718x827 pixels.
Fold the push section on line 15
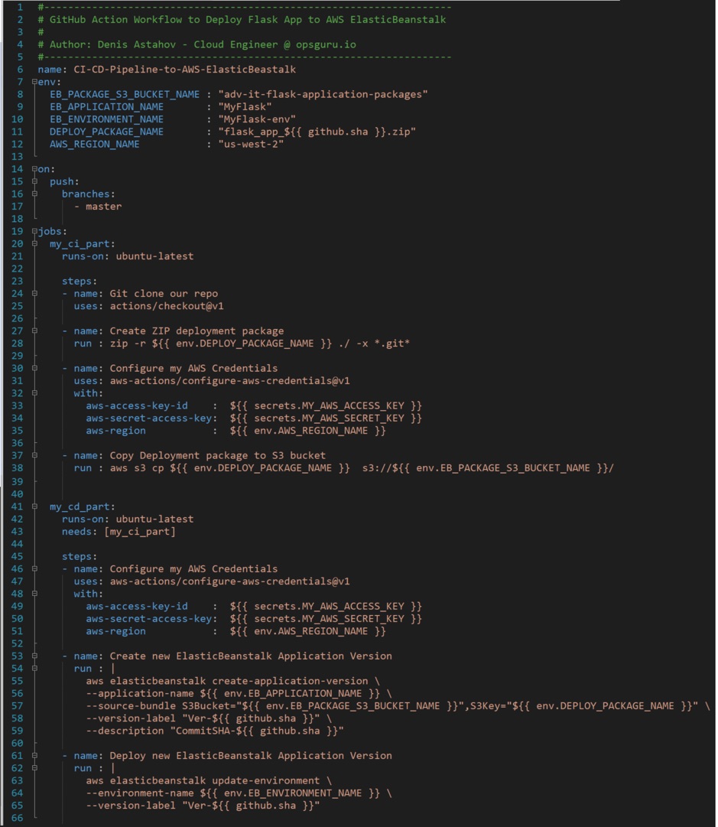click(x=34, y=181)
